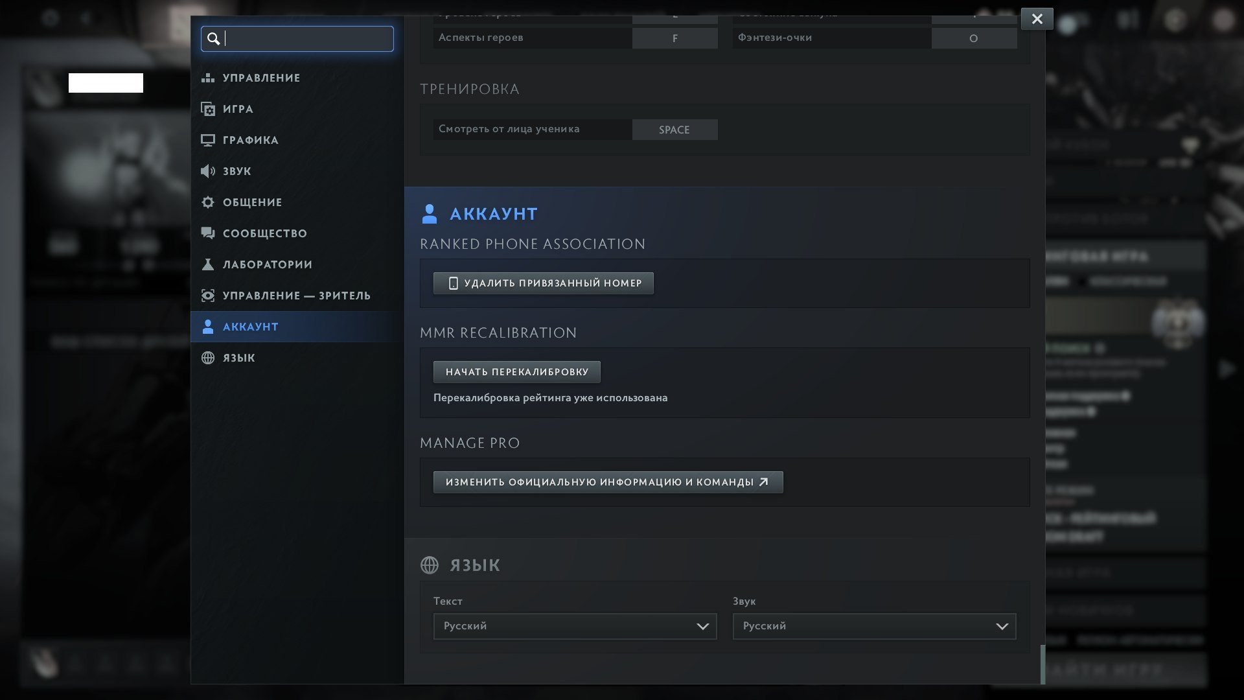Click the Игра game sidebar icon

click(207, 109)
